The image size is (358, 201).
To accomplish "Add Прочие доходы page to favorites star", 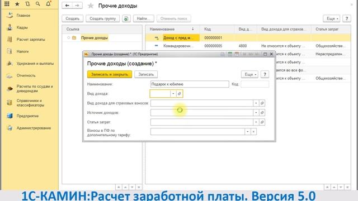I will [91, 6].
